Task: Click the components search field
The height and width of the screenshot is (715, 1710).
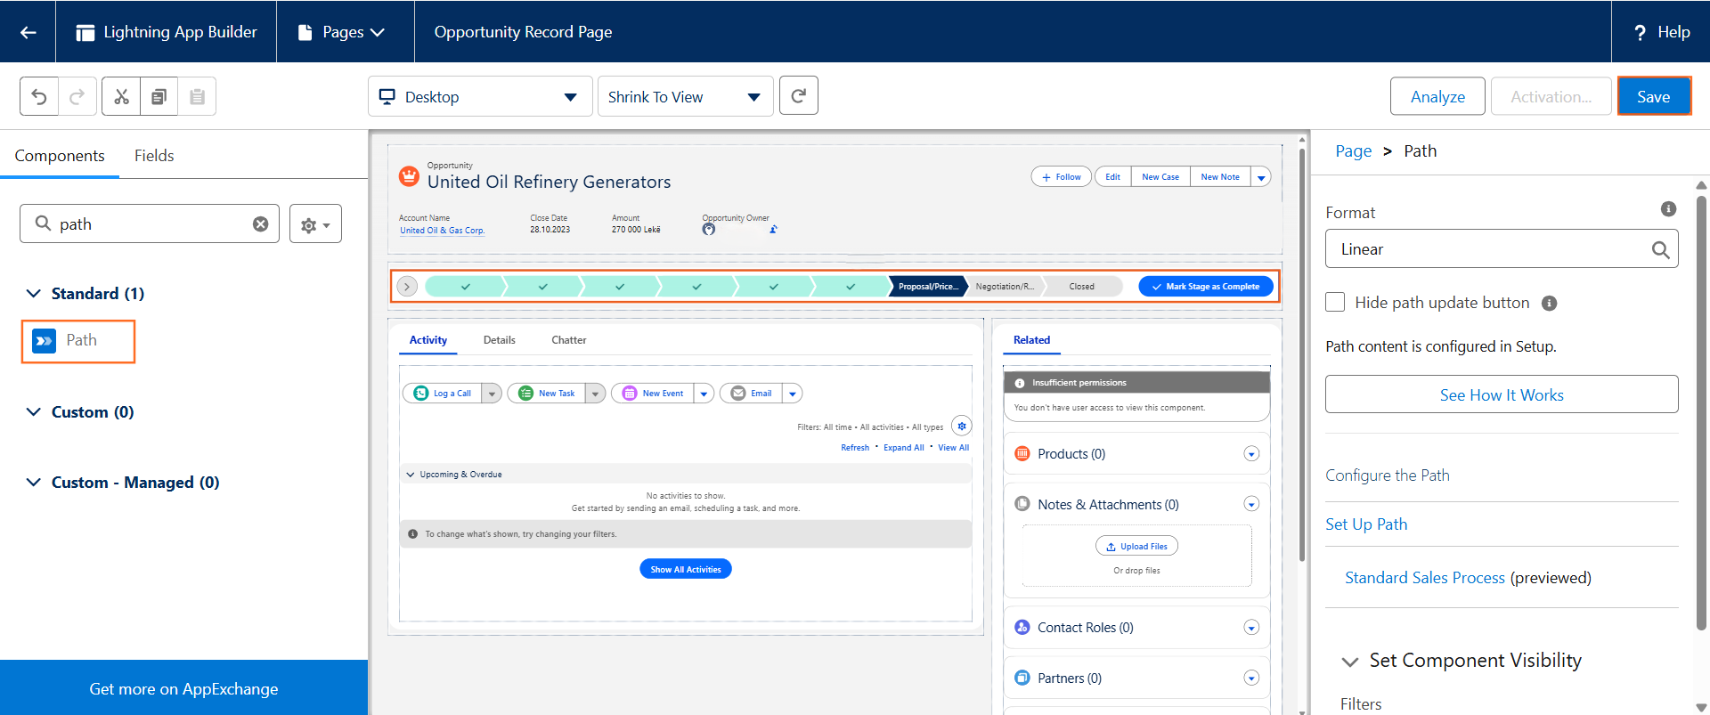Action: pyautogui.click(x=150, y=224)
